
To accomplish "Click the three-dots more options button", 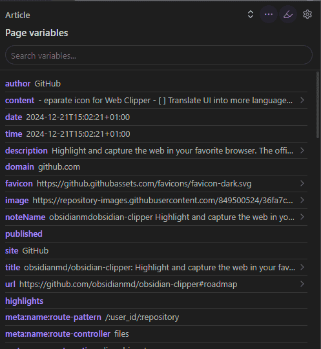I will [x=269, y=14].
